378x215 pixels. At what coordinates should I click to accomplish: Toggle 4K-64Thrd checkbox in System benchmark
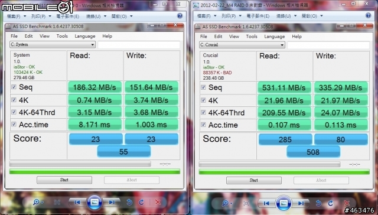[x=14, y=112]
